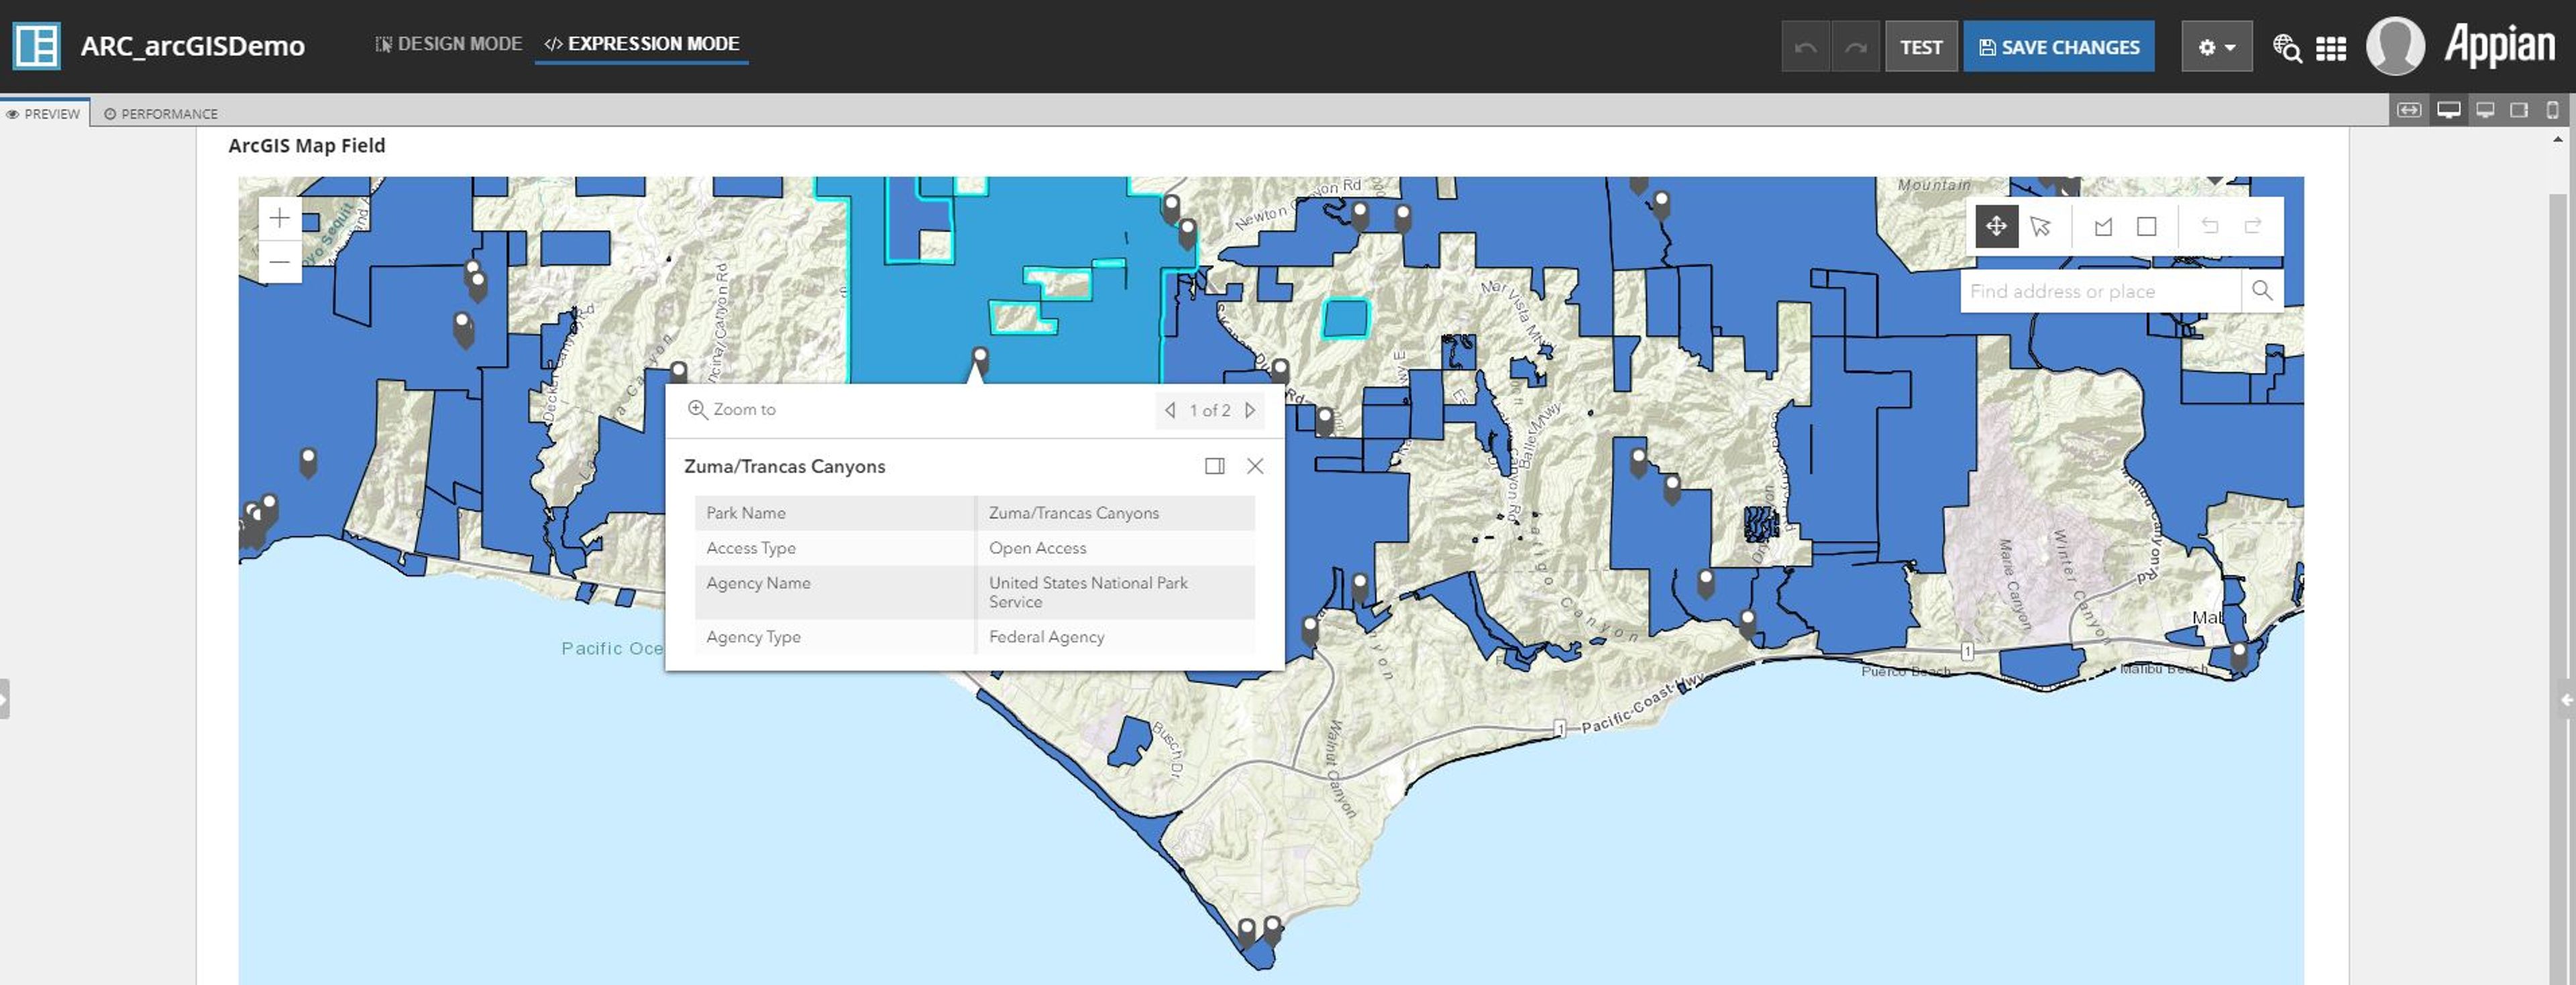The image size is (2576, 985).
Task: Click the small cyan-outlined park square
Action: (x=1345, y=319)
